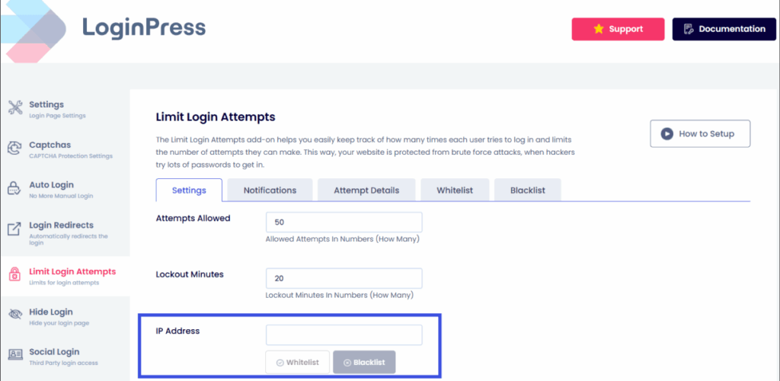Viewport: 780px width, 381px height.
Task: Click the 'IP Address' label
Action: coord(177,331)
